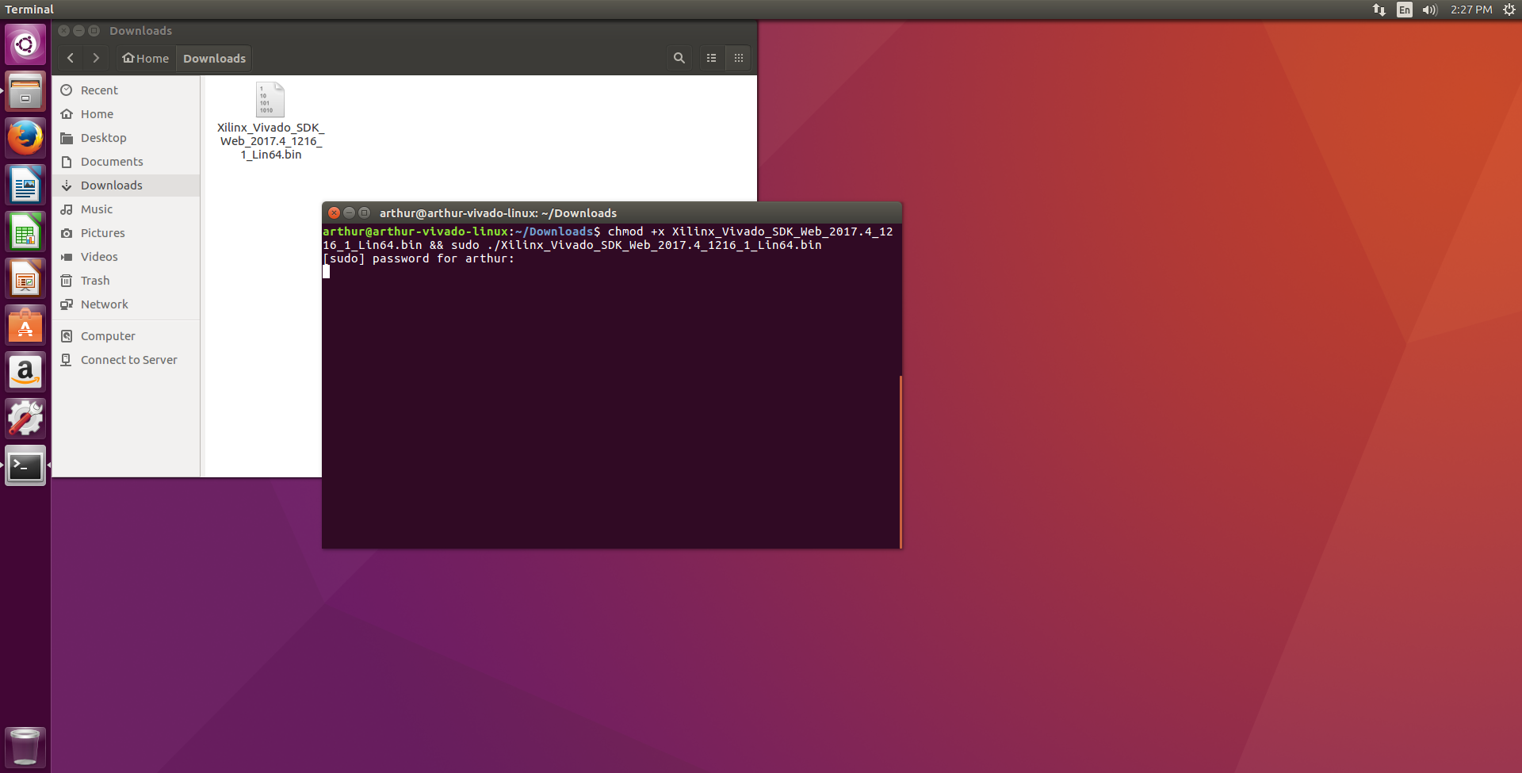Open the En keyboard layout indicator
The height and width of the screenshot is (773, 1522).
1405,10
